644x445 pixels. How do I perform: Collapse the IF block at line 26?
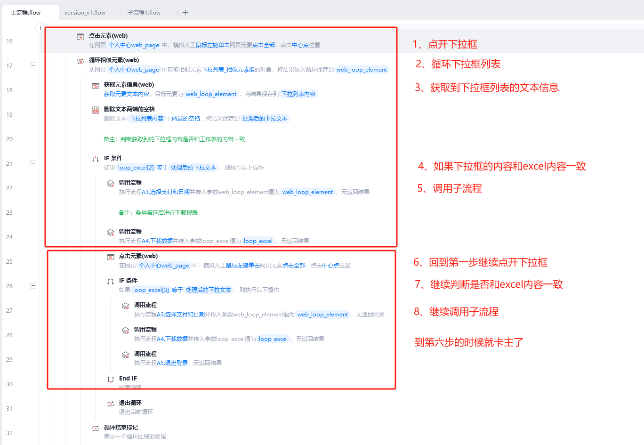[x=33, y=286]
